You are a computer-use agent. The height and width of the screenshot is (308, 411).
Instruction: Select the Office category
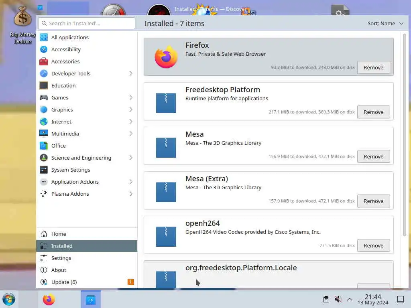click(87, 146)
